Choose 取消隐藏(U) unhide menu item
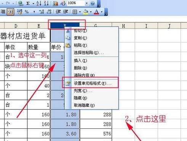This screenshot has width=187, height=141. pos(92,105)
